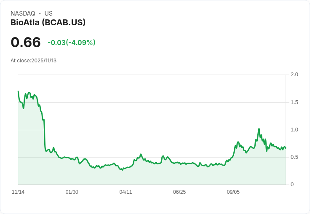
Task: Click the chart peak just above 1.0
Action: coord(259,129)
